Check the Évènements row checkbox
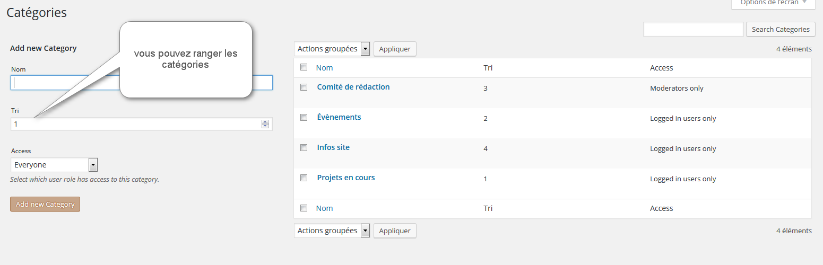823x265 pixels. click(x=304, y=117)
